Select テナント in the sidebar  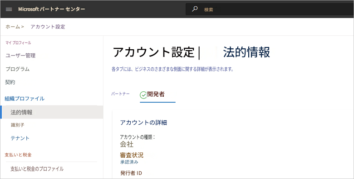click(20, 138)
